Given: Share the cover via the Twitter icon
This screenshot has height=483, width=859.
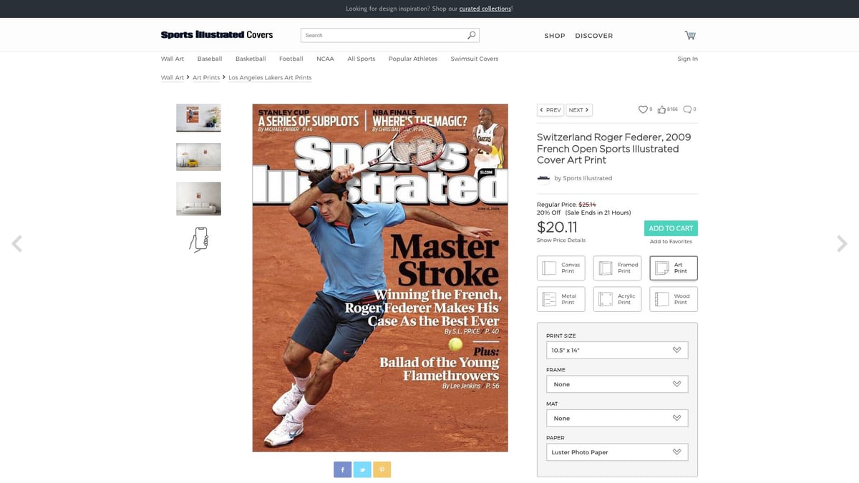Looking at the screenshot, I should [x=362, y=469].
